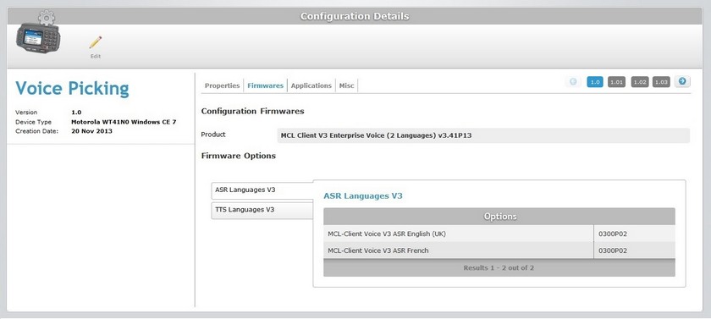
Task: Click the Configuration Details title bar
Action: [x=355, y=16]
